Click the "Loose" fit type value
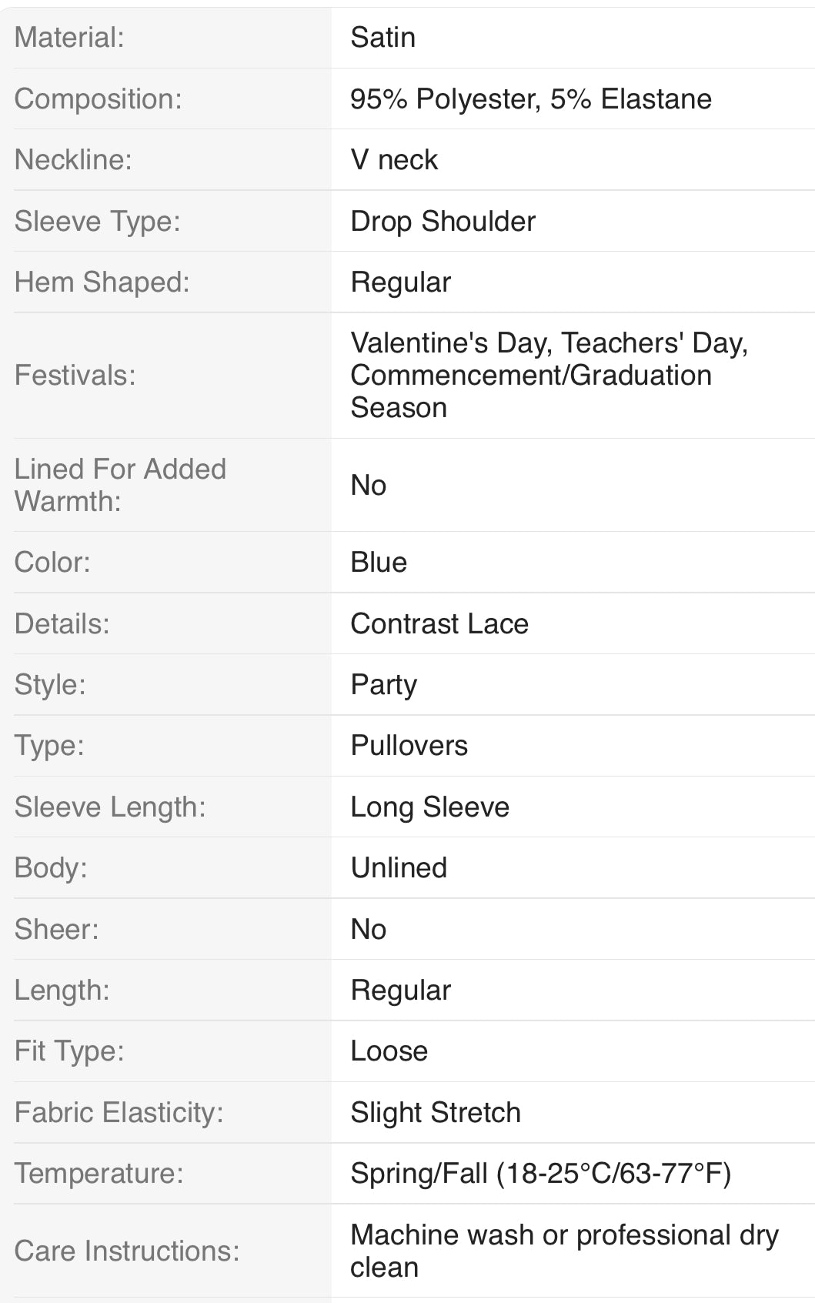Viewport: 815px width, 1303px height. (x=389, y=1051)
